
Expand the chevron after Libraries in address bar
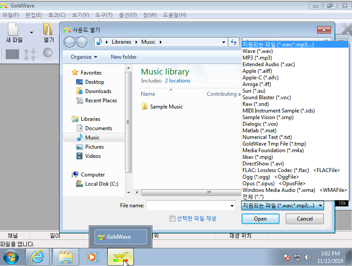point(136,42)
